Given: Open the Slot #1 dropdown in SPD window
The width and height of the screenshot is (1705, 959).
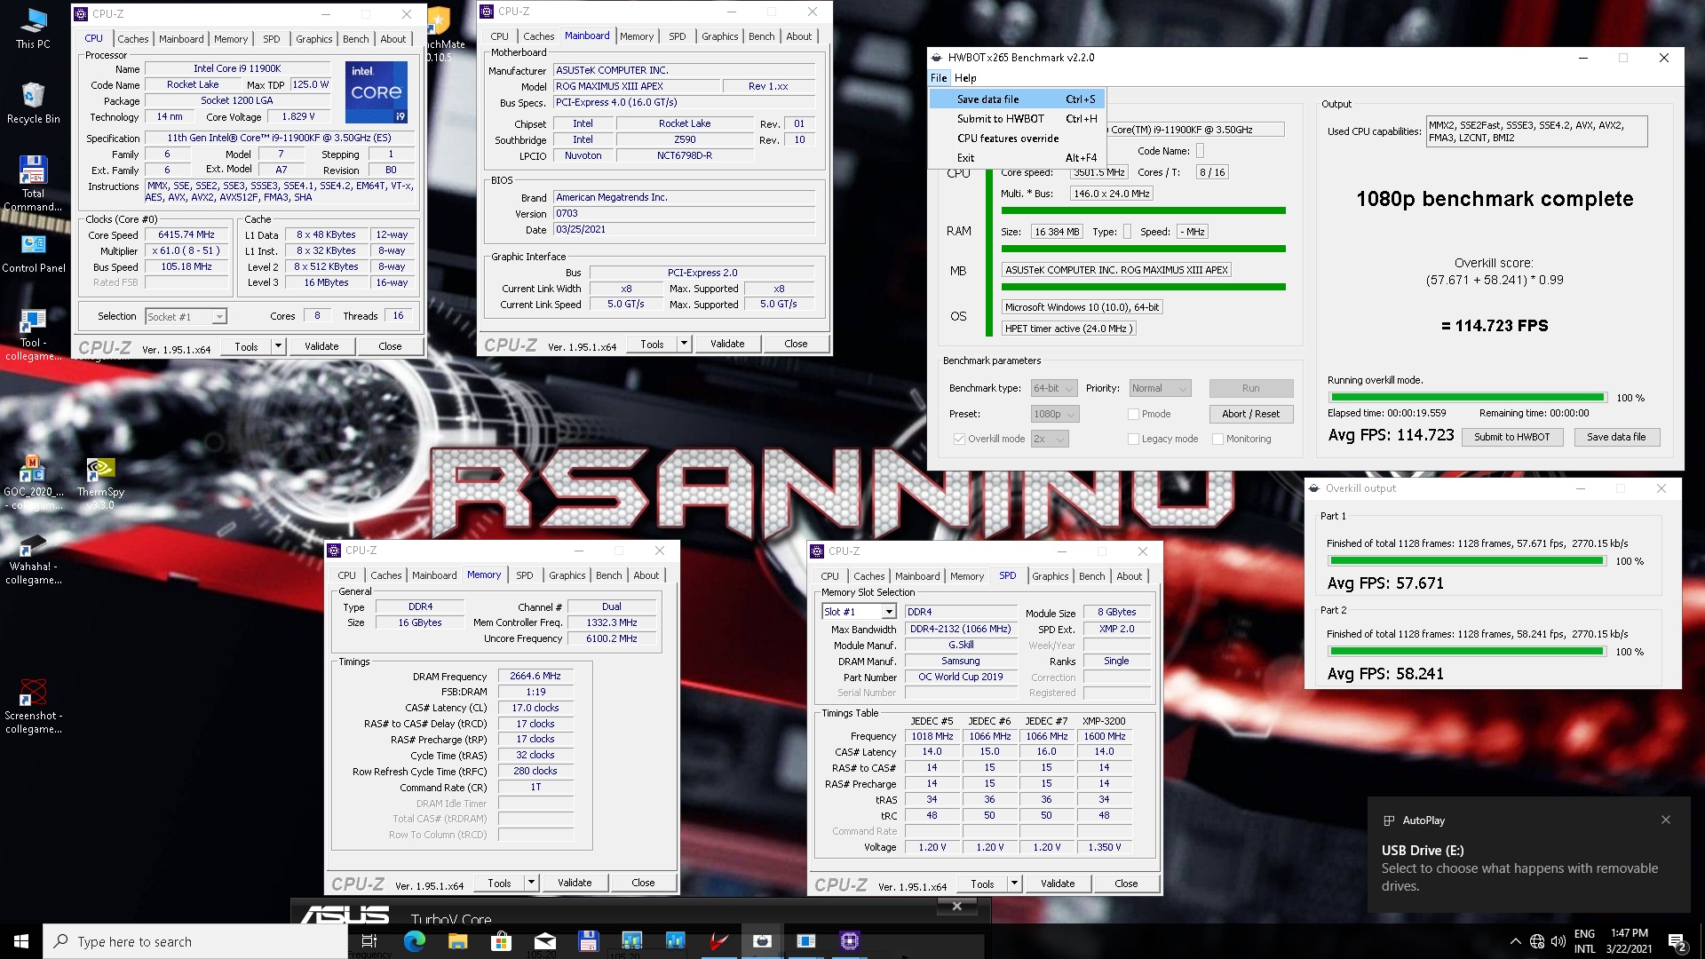Looking at the screenshot, I should pyautogui.click(x=859, y=612).
